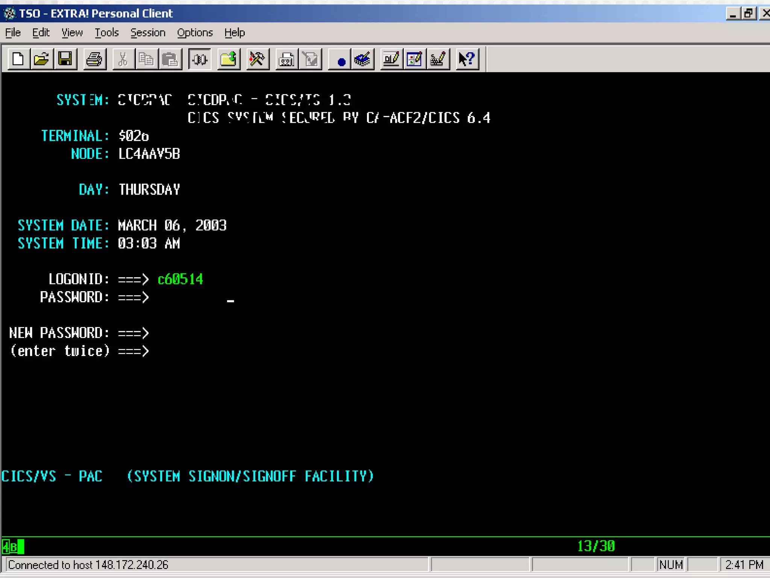Click the LOGONID field showing c60514
This screenshot has width=770, height=578.
[x=180, y=279]
